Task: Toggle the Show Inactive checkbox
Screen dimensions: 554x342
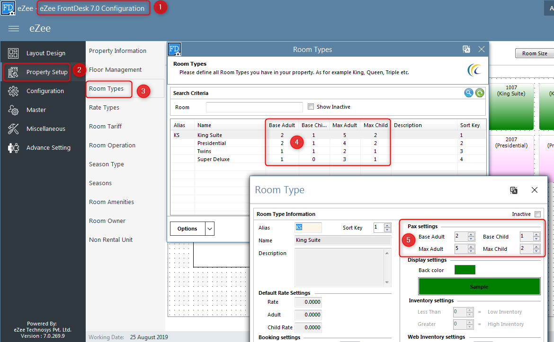Action: tap(311, 106)
